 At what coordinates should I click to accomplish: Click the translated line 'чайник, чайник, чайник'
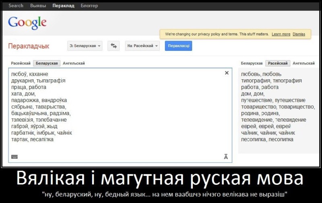268,133
